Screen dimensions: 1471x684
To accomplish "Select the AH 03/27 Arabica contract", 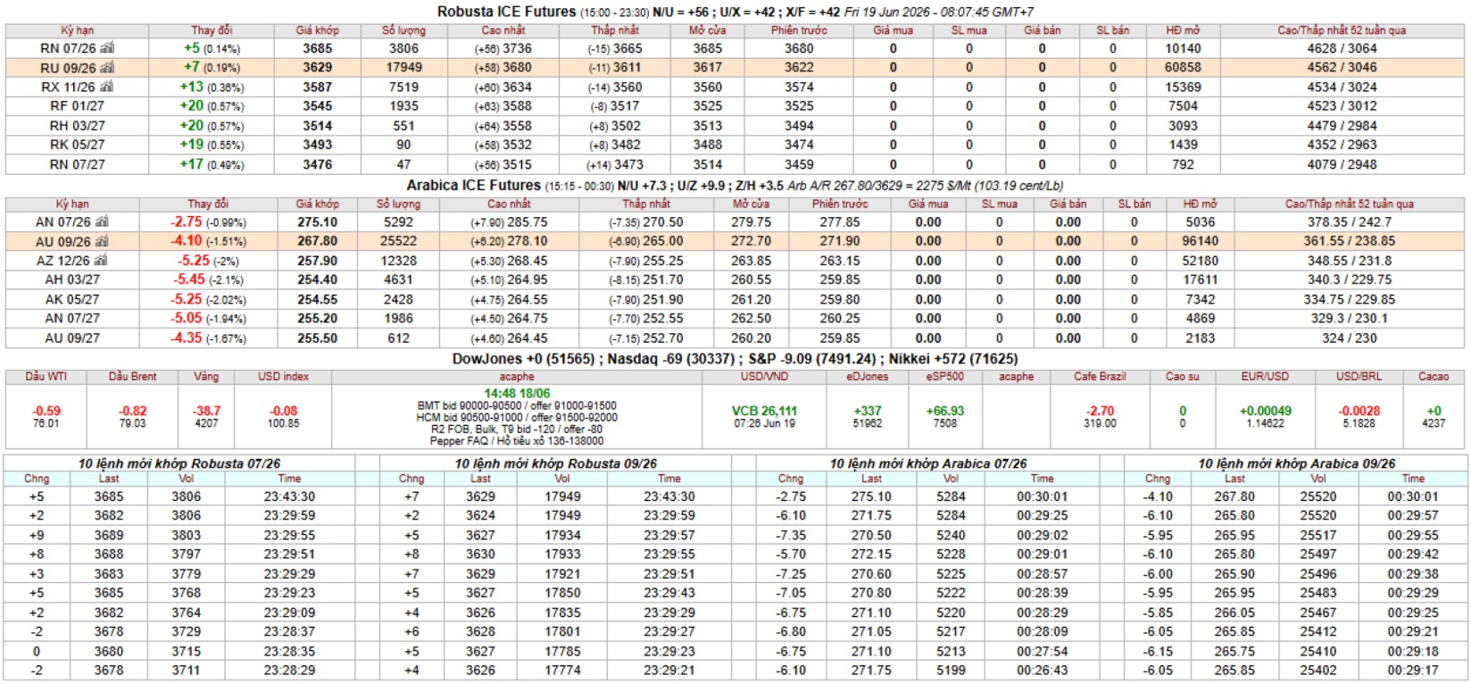I will click(x=72, y=280).
